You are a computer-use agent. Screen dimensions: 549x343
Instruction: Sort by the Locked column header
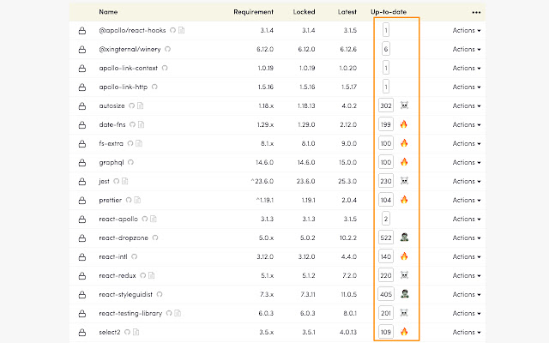click(x=304, y=11)
